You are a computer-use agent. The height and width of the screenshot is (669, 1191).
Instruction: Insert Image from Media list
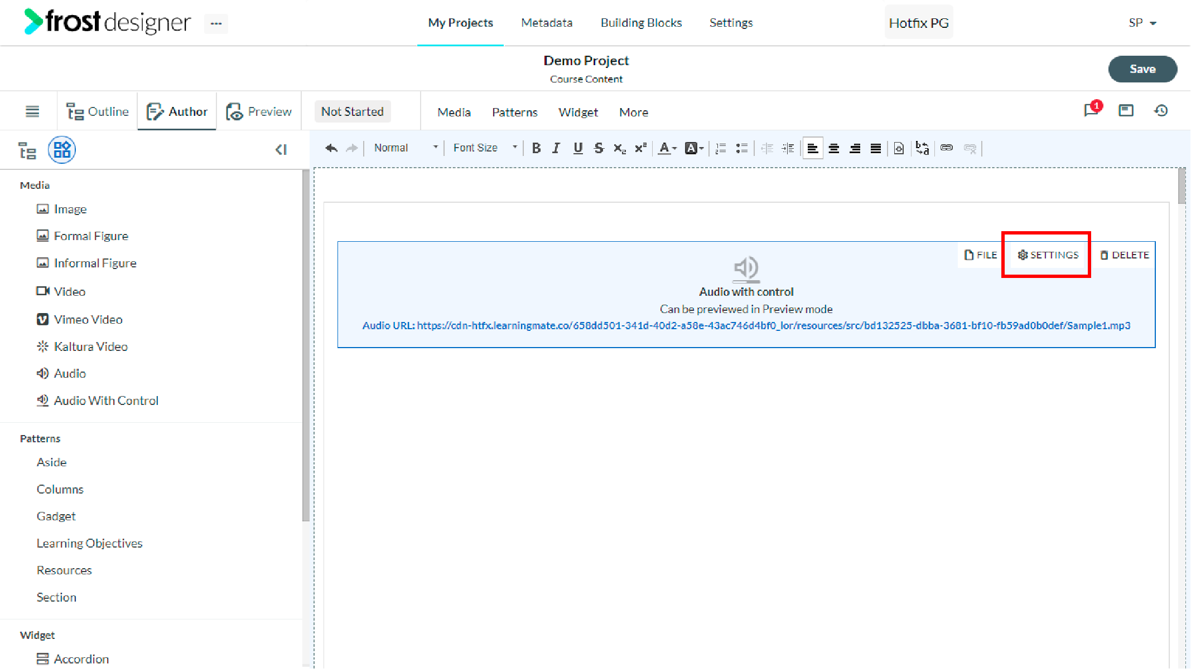[x=61, y=209]
